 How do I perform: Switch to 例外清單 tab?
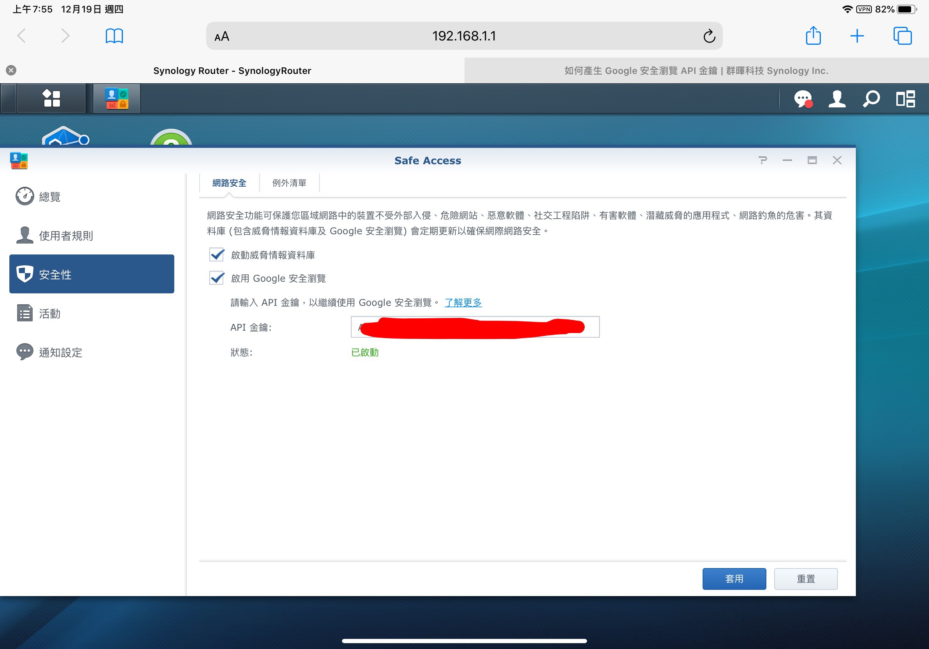coord(289,183)
